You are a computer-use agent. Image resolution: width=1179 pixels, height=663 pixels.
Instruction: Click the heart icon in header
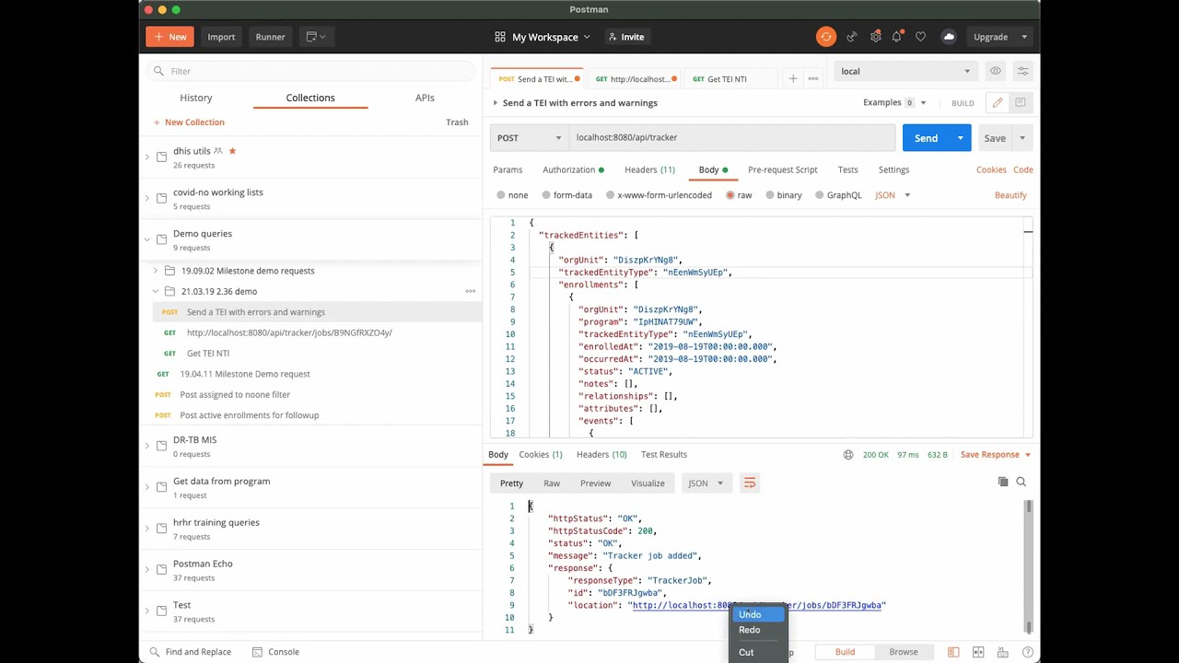coord(920,37)
